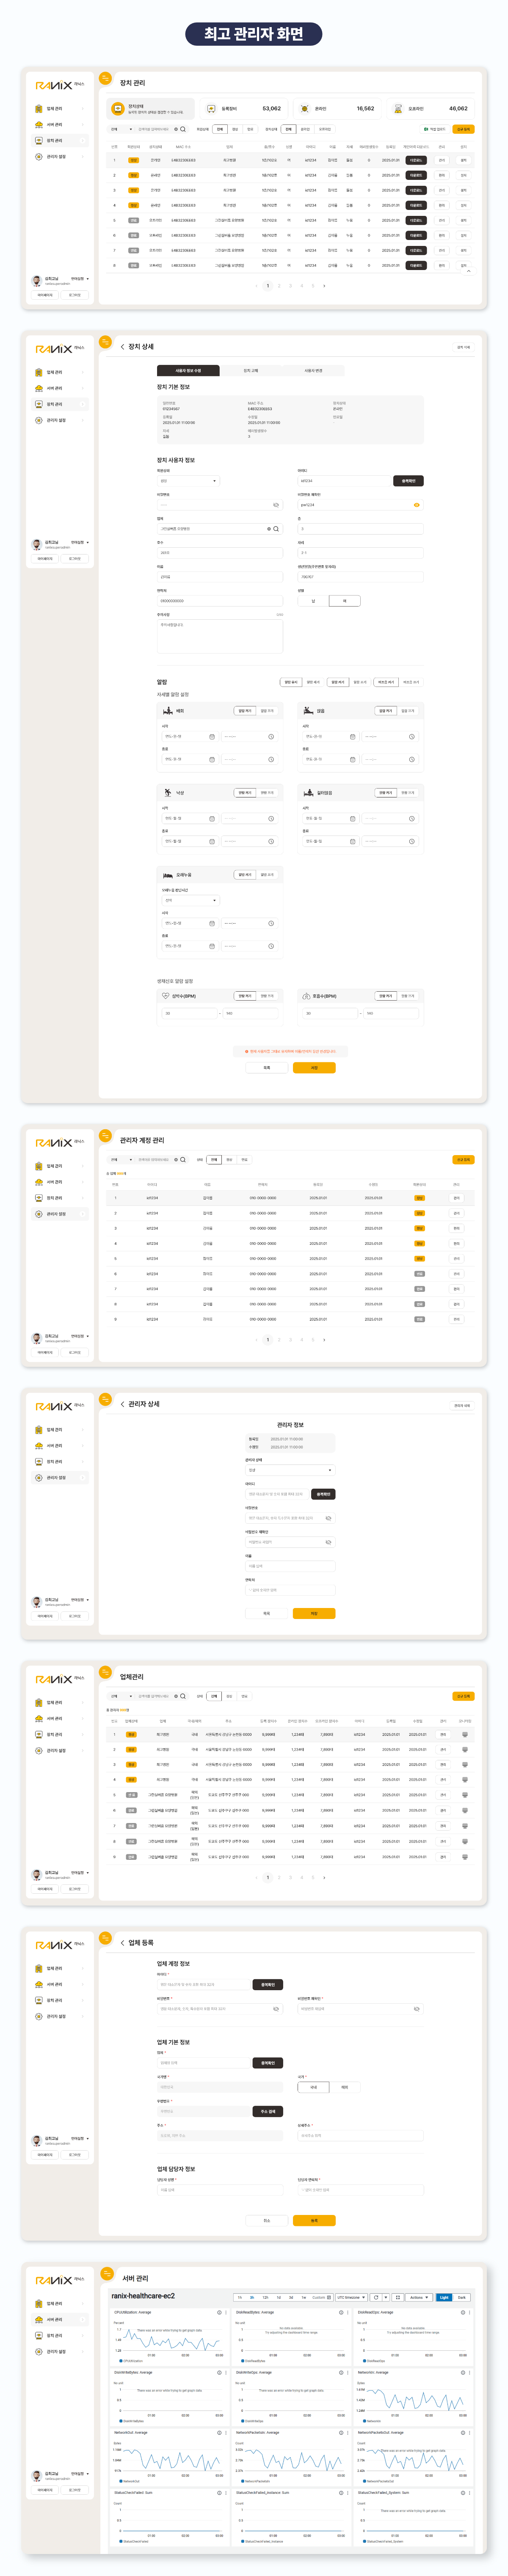Screen dimensions: 508x2576
Task: Click the search icon in 관리자 계정 관리 toolbar
Action: [183, 1160]
